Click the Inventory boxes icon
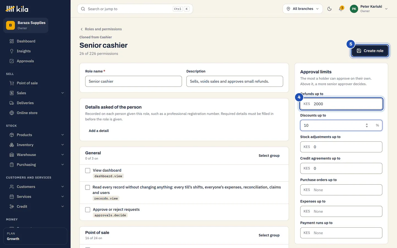397x248 pixels. point(12,145)
